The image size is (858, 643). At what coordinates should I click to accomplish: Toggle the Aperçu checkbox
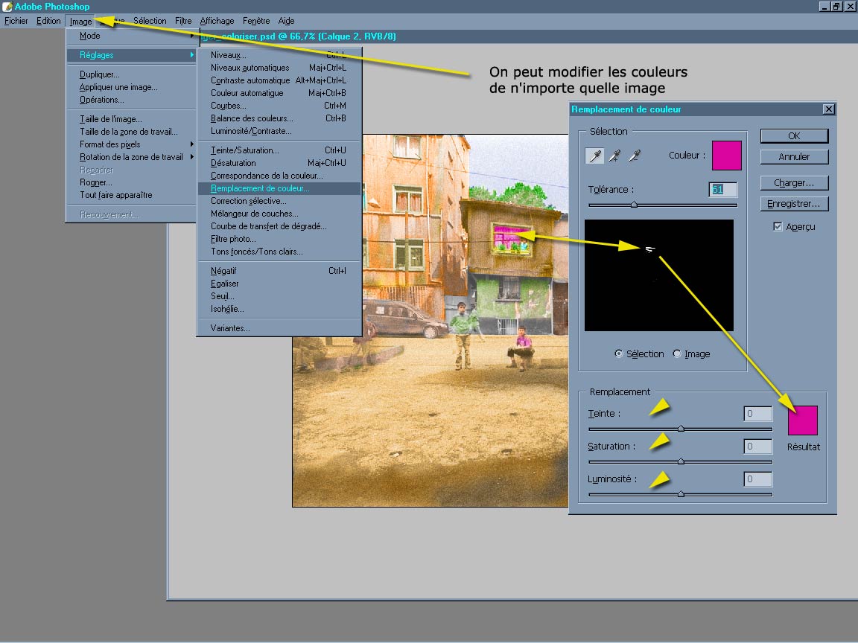(x=778, y=227)
